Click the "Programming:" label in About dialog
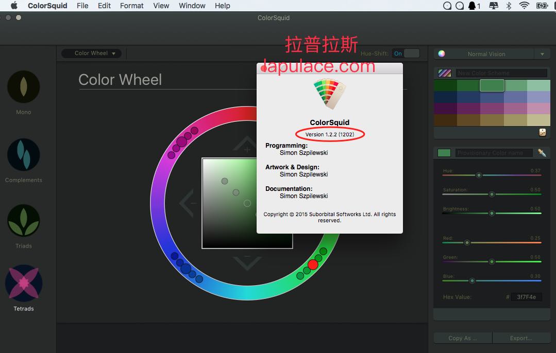The width and height of the screenshot is (556, 353). pyautogui.click(x=287, y=146)
